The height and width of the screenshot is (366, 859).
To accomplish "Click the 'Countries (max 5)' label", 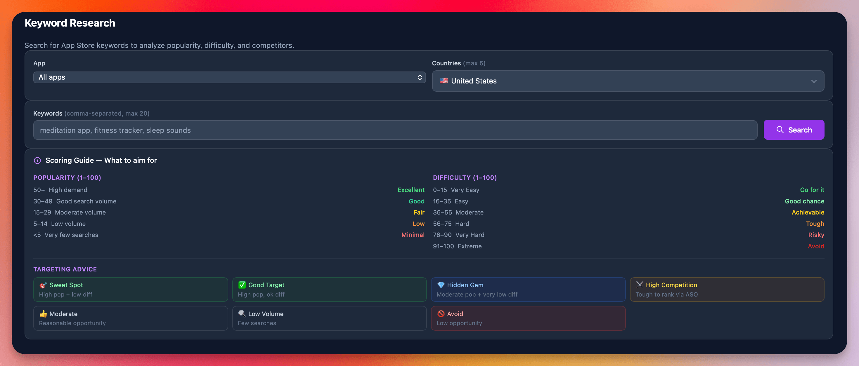I will pyautogui.click(x=458, y=63).
